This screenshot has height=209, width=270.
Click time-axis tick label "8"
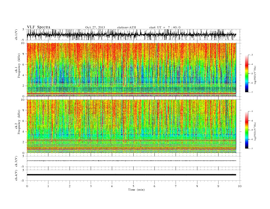pyautogui.click(x=197, y=186)
